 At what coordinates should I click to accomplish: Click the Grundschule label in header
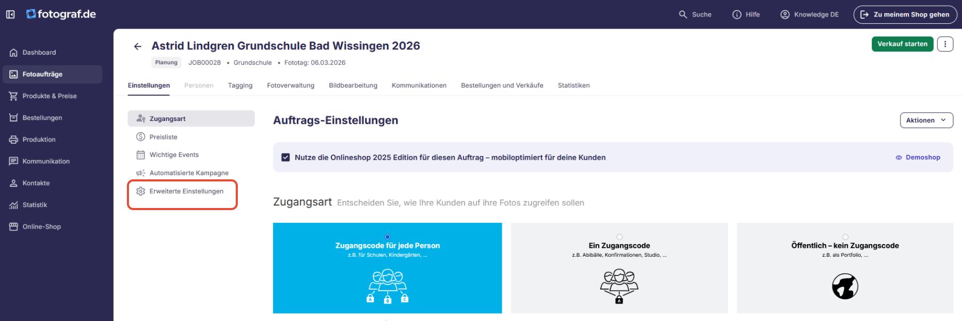click(x=253, y=63)
